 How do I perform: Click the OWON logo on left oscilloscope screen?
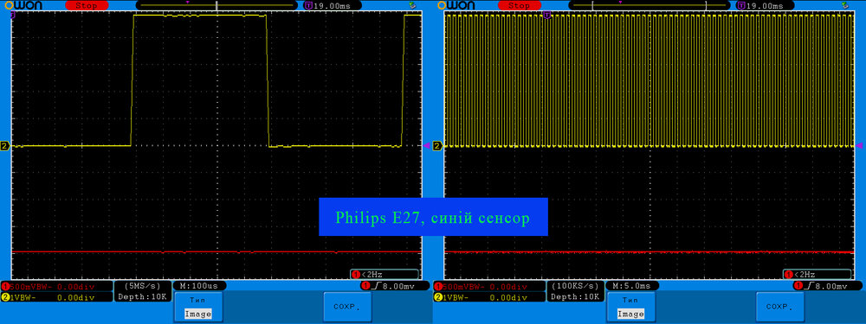(x=23, y=5)
